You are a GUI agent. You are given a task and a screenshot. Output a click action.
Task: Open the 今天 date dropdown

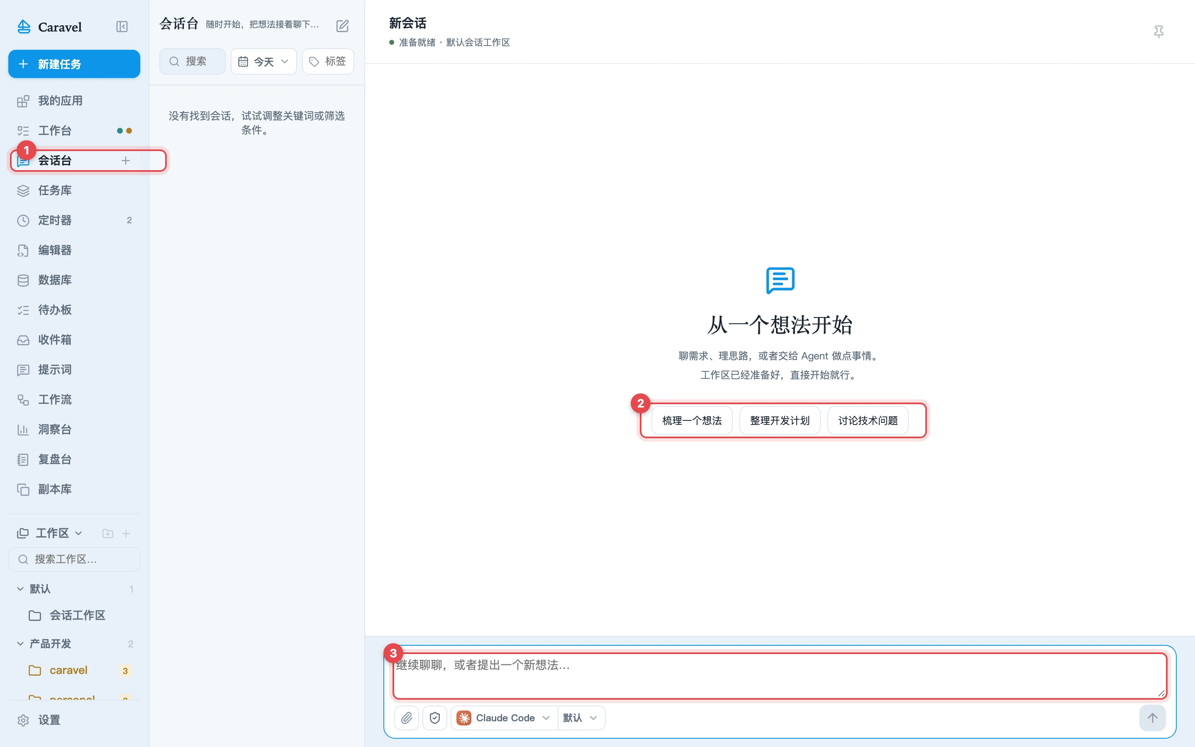tap(264, 61)
